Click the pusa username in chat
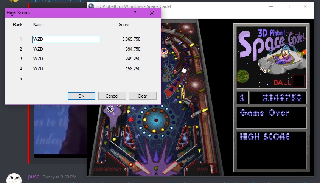This screenshot has width=320, height=183. click(x=33, y=177)
